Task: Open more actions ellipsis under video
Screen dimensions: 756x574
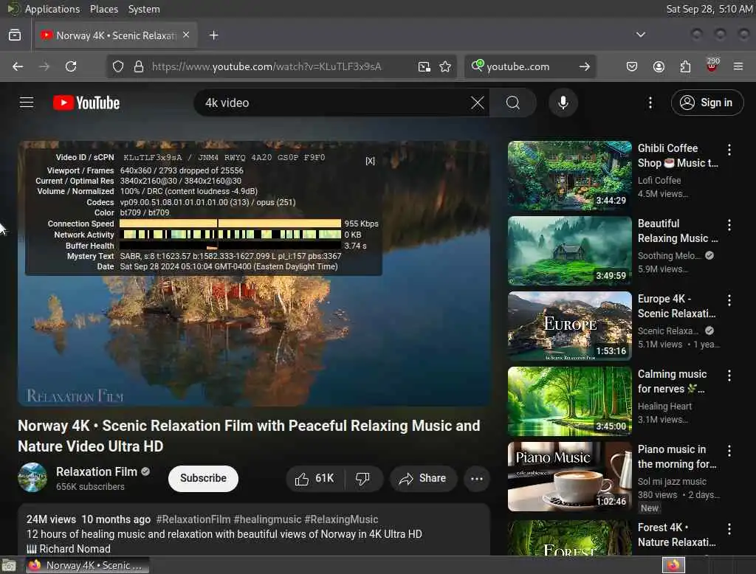Action: pos(476,479)
